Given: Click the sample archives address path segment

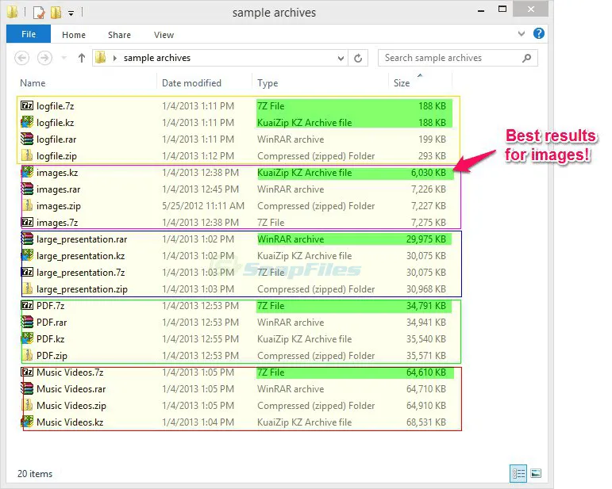Looking at the screenshot, I should pos(157,58).
